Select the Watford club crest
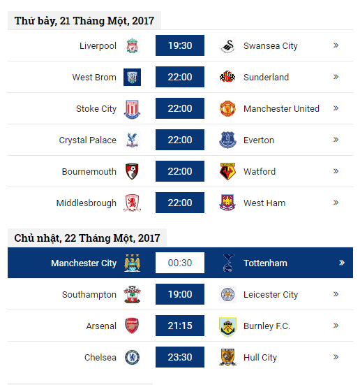This screenshot has height=385, width=360. 227,171
